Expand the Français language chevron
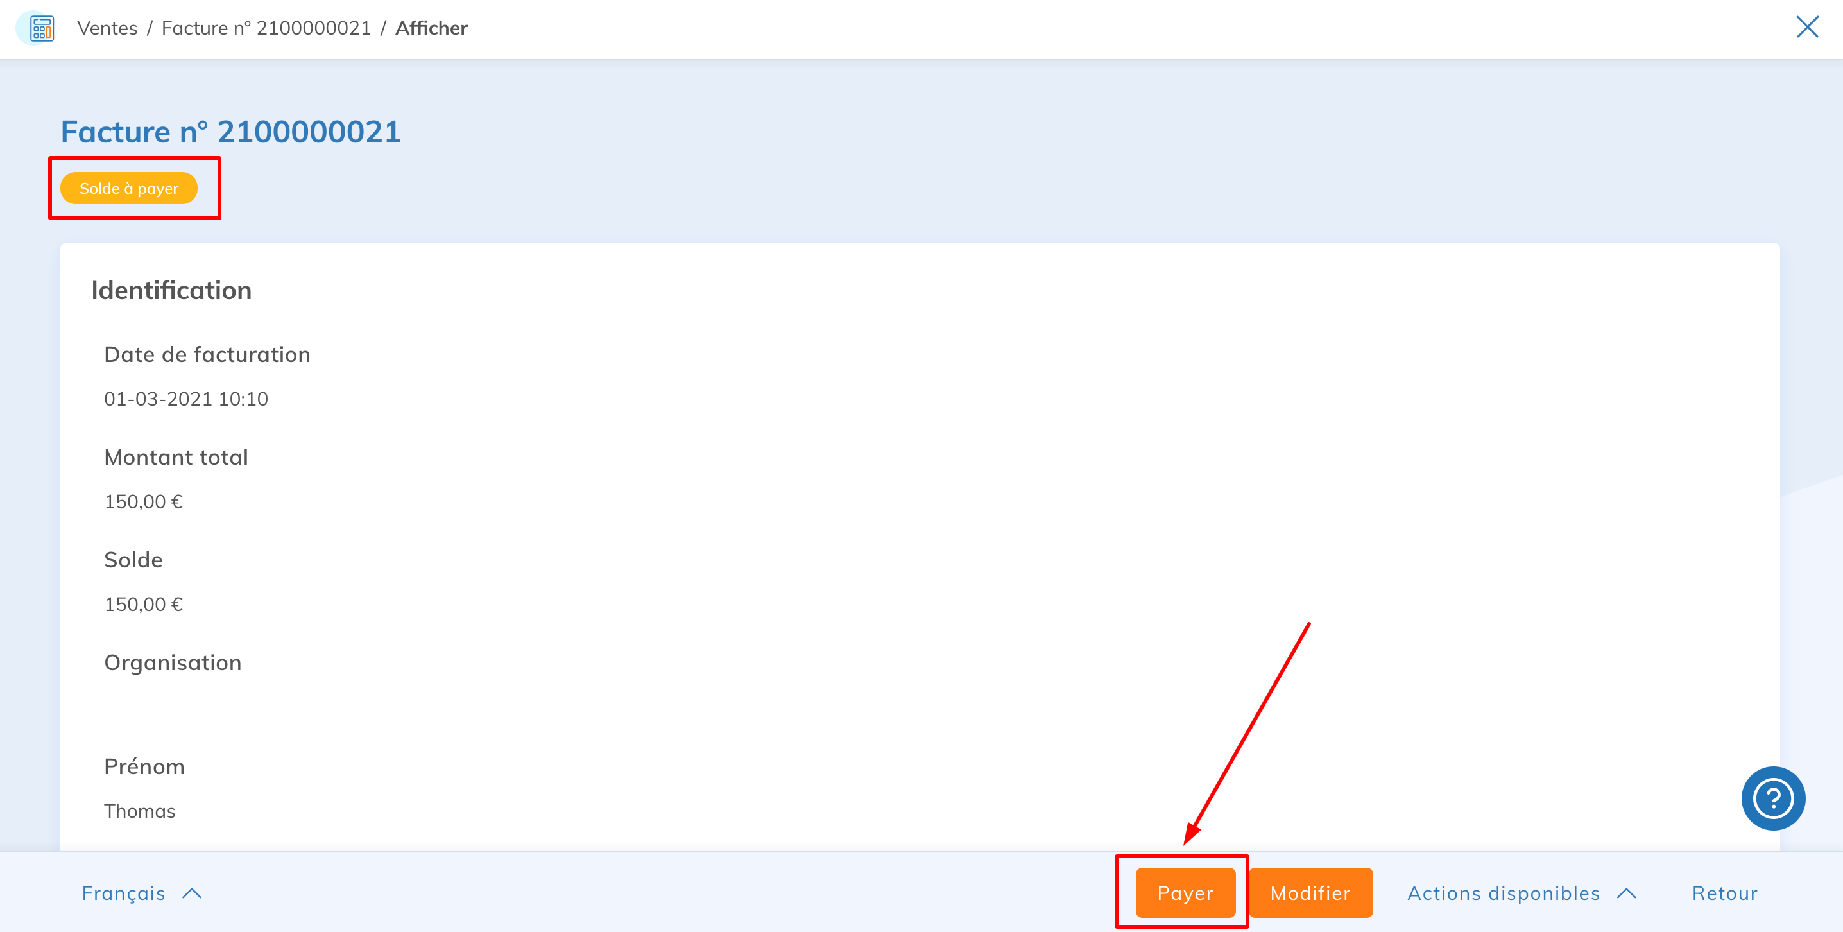The height and width of the screenshot is (932, 1843). [x=192, y=893]
